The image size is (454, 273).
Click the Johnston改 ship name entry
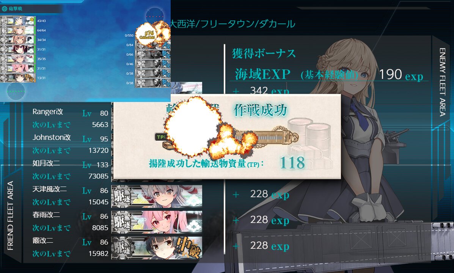pyautogui.click(x=52, y=137)
